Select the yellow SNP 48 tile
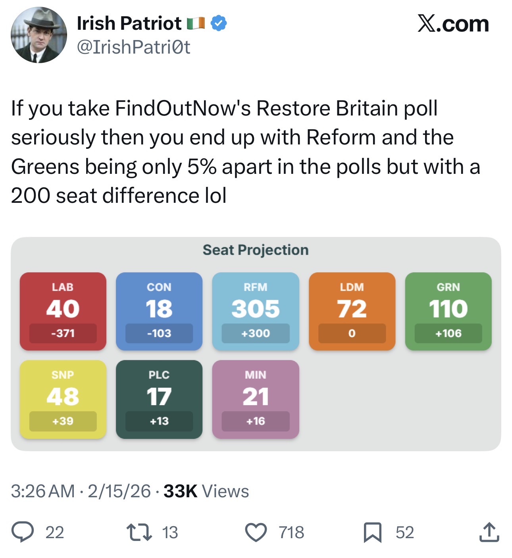Viewport: 512px width, 558px height. tap(63, 399)
